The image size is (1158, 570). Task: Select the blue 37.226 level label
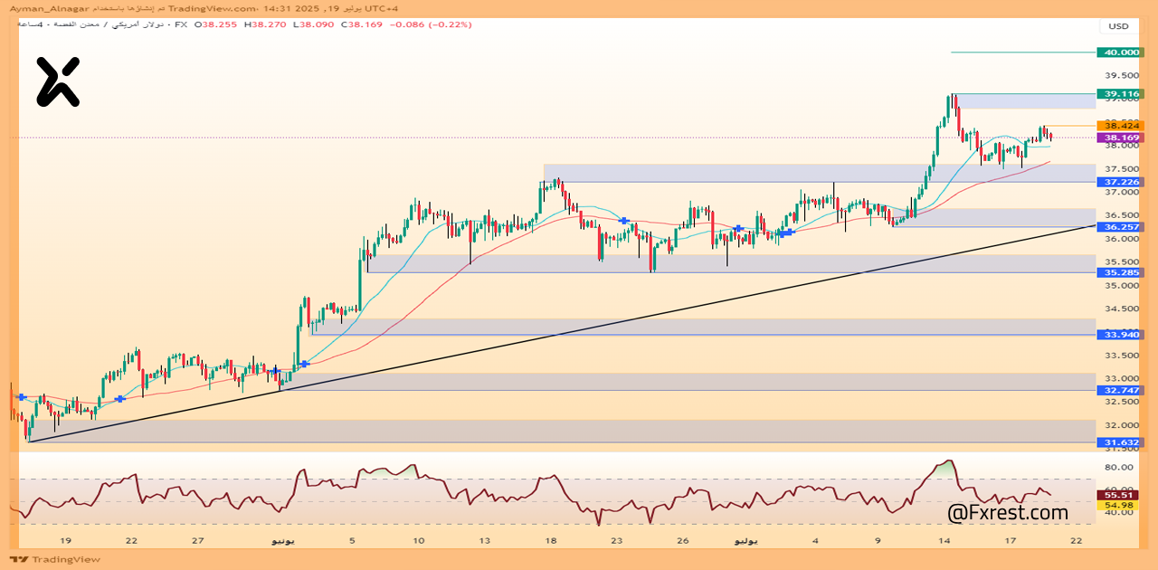[1120, 182]
